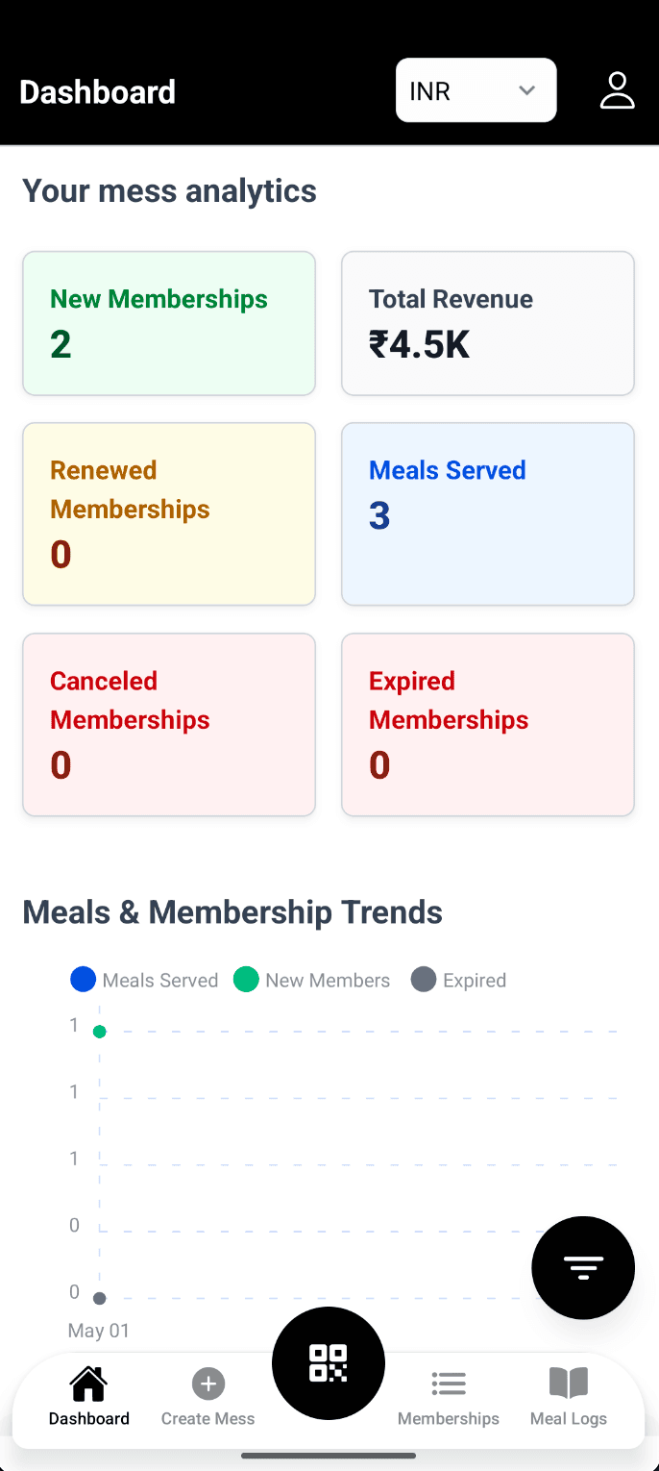Viewport: 659px width, 1471px height.
Task: Click the green data point on chart
Action: pos(99,1032)
